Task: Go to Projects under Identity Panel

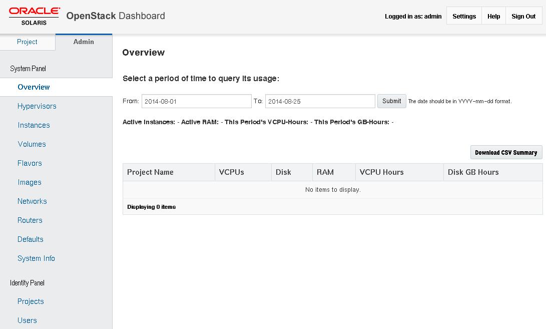Action: 31,301
